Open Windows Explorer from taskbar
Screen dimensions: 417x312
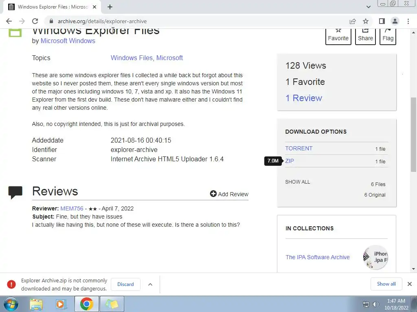coord(36,304)
